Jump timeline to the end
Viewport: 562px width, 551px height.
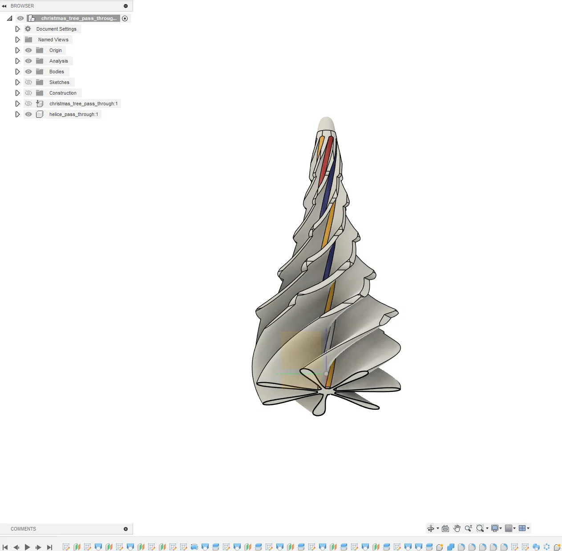click(49, 547)
